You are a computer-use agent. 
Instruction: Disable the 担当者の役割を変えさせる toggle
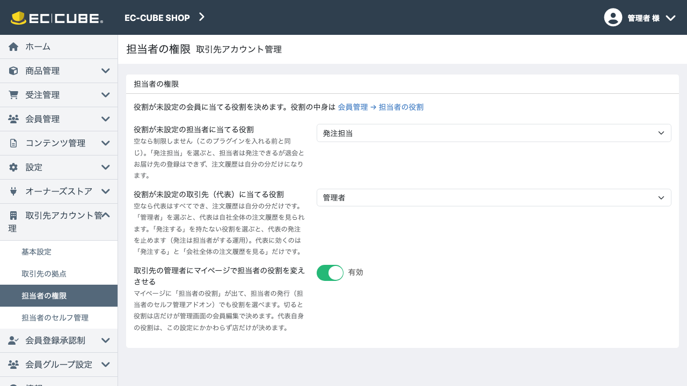pyautogui.click(x=330, y=273)
